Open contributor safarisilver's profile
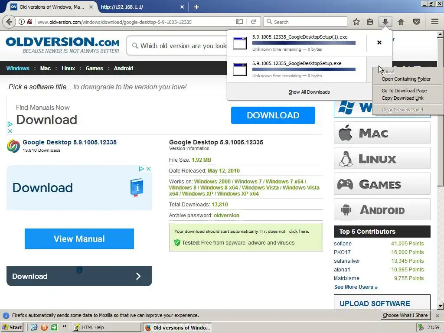This screenshot has height=333, width=444. click(347, 261)
